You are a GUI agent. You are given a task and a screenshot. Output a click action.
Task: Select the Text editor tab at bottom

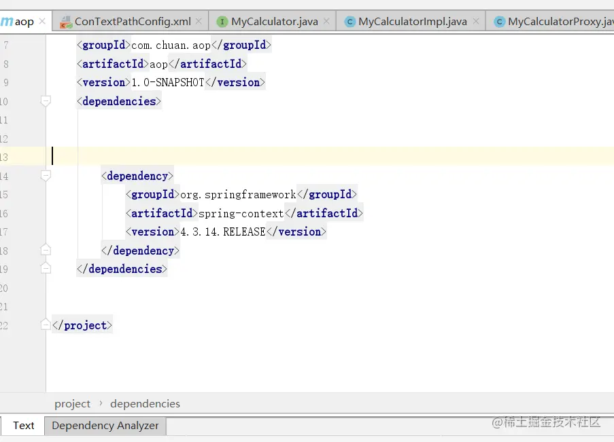pyautogui.click(x=24, y=426)
